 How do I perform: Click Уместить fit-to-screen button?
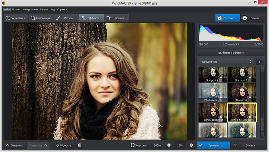click(139, 145)
